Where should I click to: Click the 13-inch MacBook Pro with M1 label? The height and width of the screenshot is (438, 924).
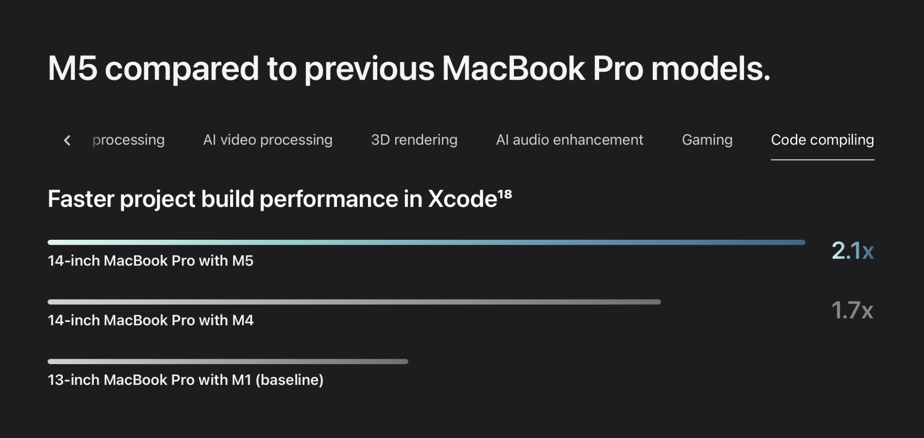click(x=185, y=380)
